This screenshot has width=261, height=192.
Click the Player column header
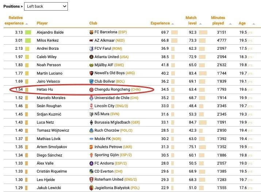pyautogui.click(x=42, y=23)
